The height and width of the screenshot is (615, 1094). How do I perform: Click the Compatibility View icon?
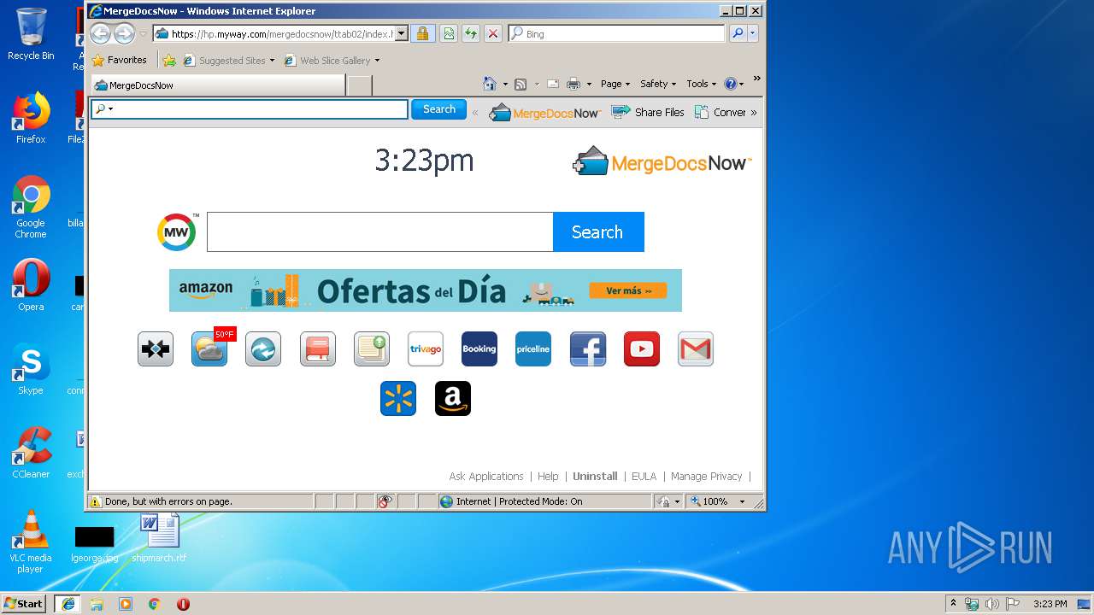449,33
